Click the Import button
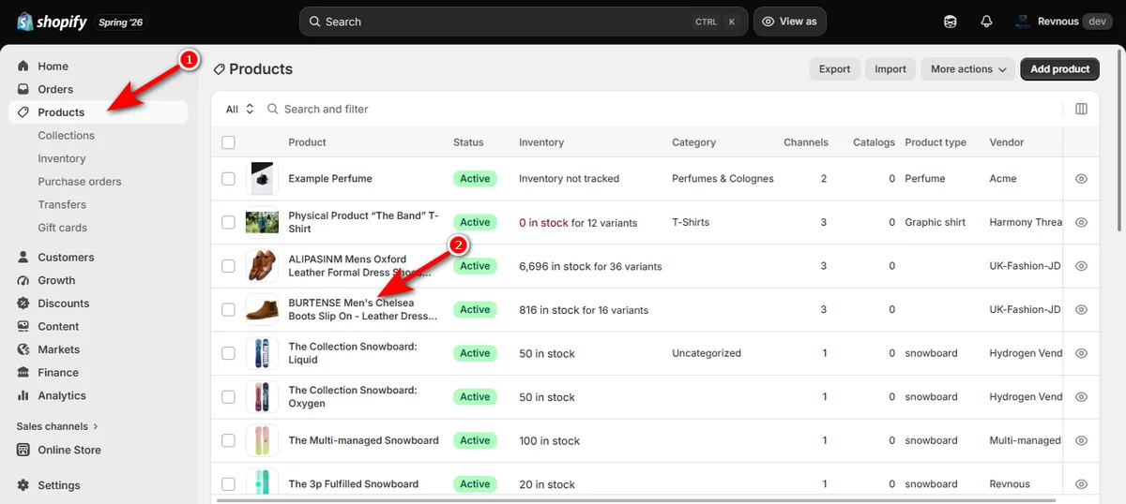Viewport: 1126px width, 504px height. (x=890, y=68)
